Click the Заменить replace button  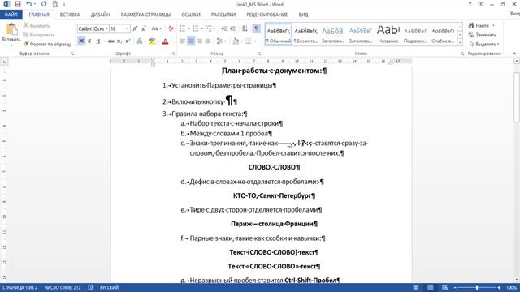(483, 35)
